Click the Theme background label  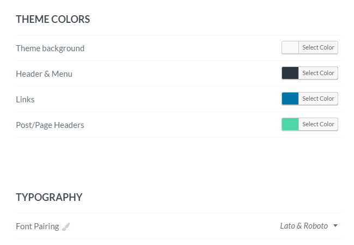pos(50,48)
